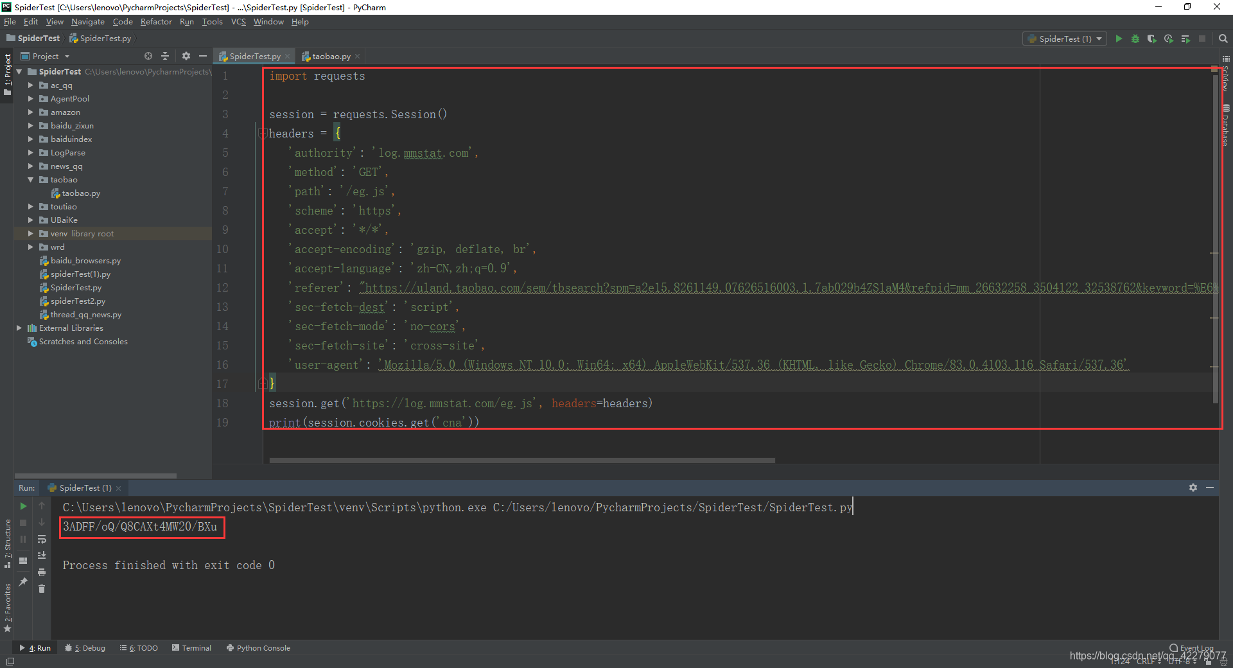Open the 6: TODO tool window
The width and height of the screenshot is (1233, 668).
(139, 648)
